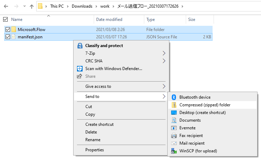Uncheck the manifest.json item checkbox
The image size is (261, 160).
8,37
